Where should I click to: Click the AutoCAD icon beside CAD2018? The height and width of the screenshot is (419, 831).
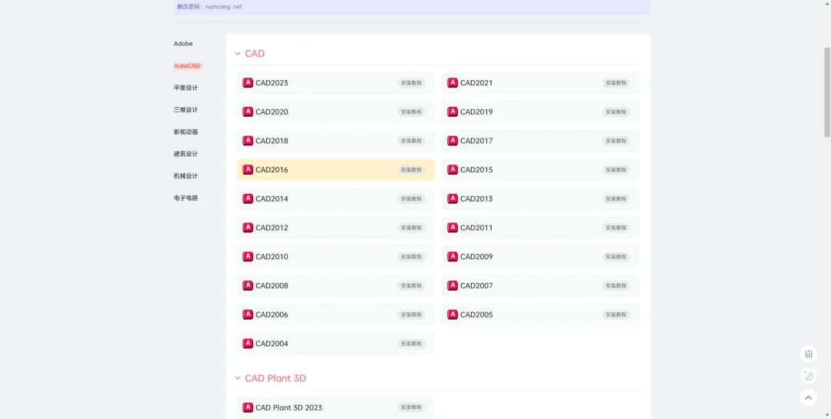(x=248, y=141)
